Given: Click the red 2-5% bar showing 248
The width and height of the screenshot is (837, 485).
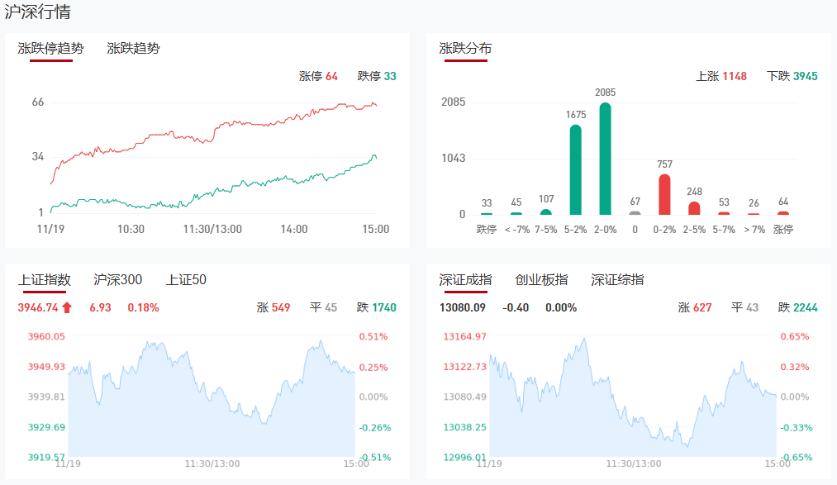Looking at the screenshot, I should click(x=694, y=208).
